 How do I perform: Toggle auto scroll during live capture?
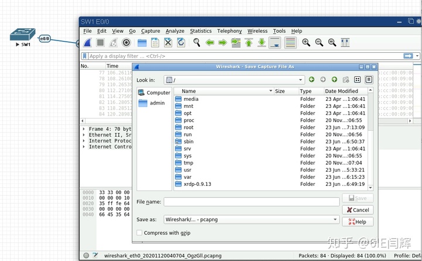(275, 43)
